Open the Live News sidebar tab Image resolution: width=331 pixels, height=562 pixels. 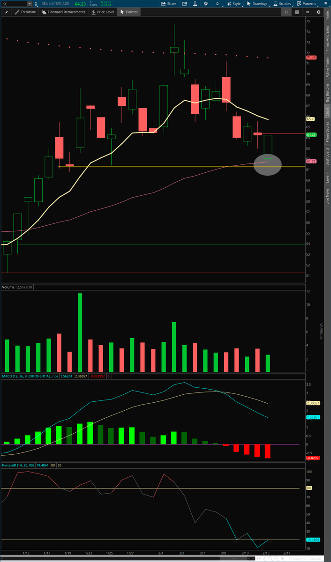[x=327, y=196]
